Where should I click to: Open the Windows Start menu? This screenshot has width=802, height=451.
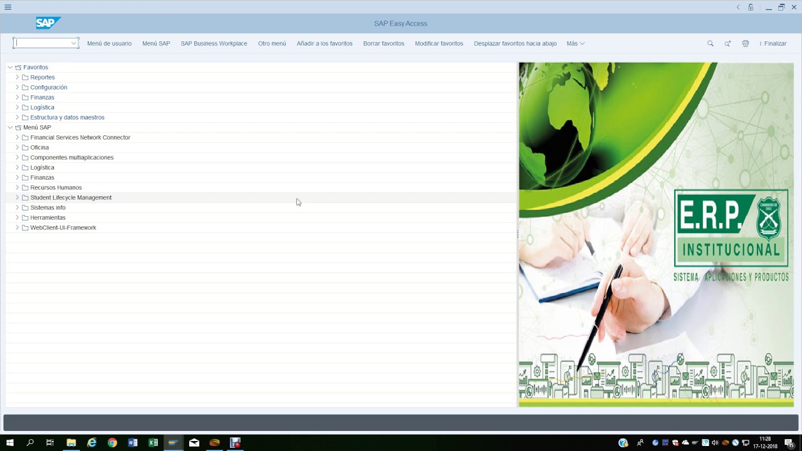[10, 442]
